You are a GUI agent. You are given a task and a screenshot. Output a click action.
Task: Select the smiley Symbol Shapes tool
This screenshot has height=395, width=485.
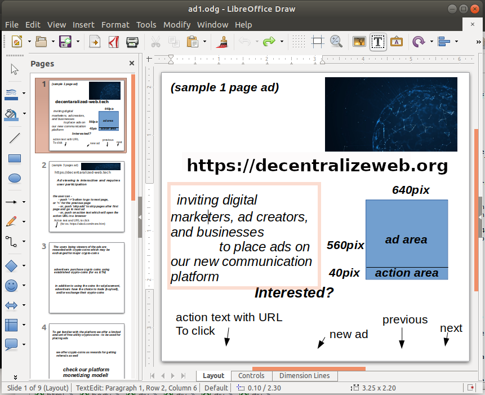pyautogui.click(x=11, y=286)
